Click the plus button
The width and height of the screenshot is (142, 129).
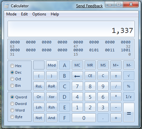click(x=116, y=118)
